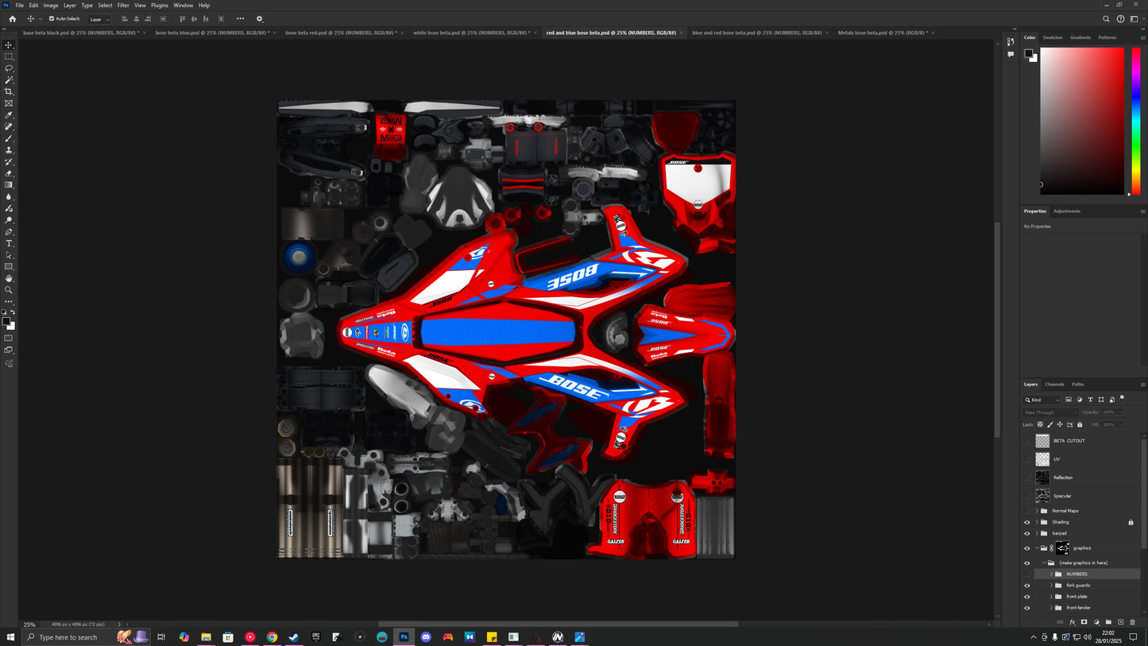The height and width of the screenshot is (646, 1148).
Task: Select the Eyedropper tool
Action: 9,115
